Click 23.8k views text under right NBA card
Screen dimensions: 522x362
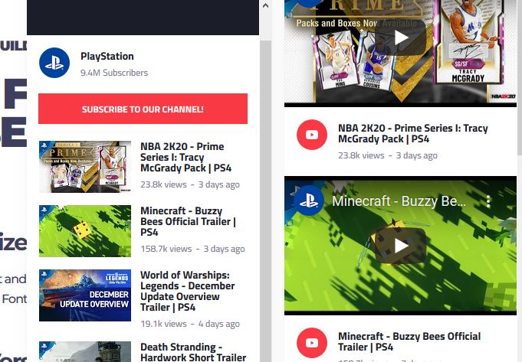pos(361,155)
